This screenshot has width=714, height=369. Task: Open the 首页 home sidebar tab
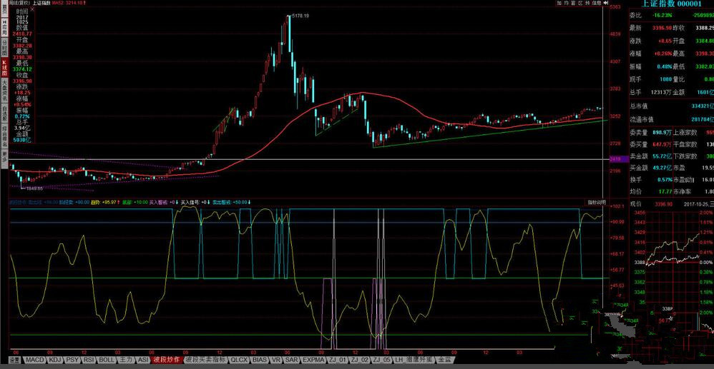pos(4,9)
